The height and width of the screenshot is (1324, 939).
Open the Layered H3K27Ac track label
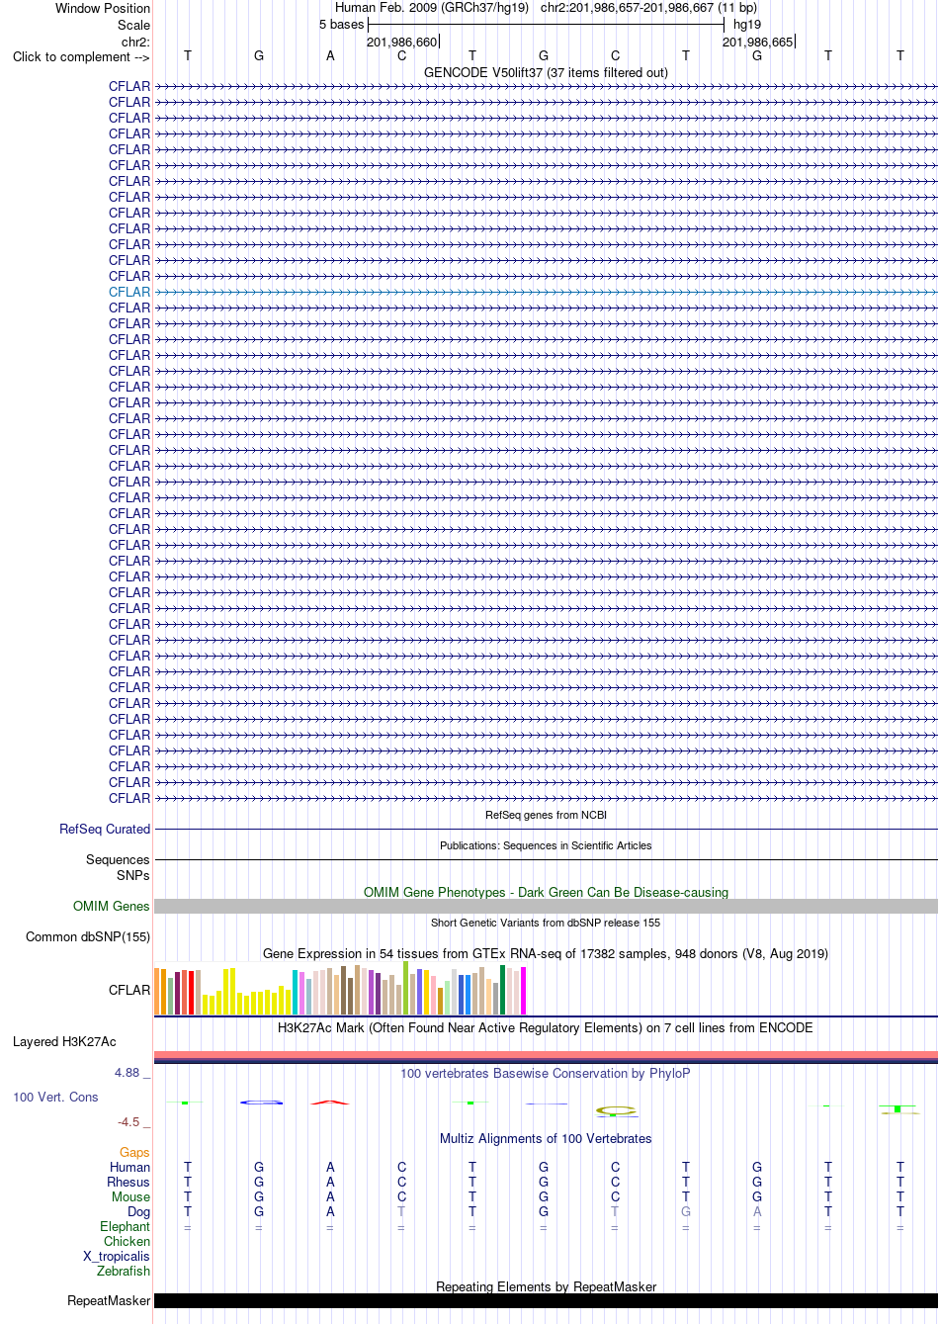64,1041
